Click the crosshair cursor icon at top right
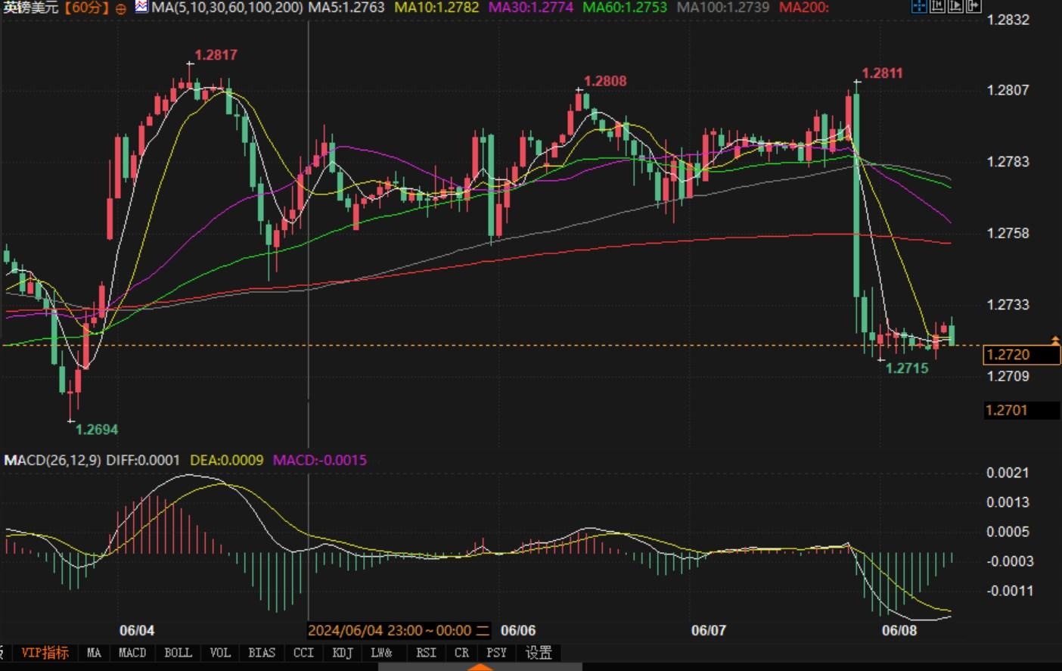This screenshot has width=1062, height=671. click(x=919, y=7)
